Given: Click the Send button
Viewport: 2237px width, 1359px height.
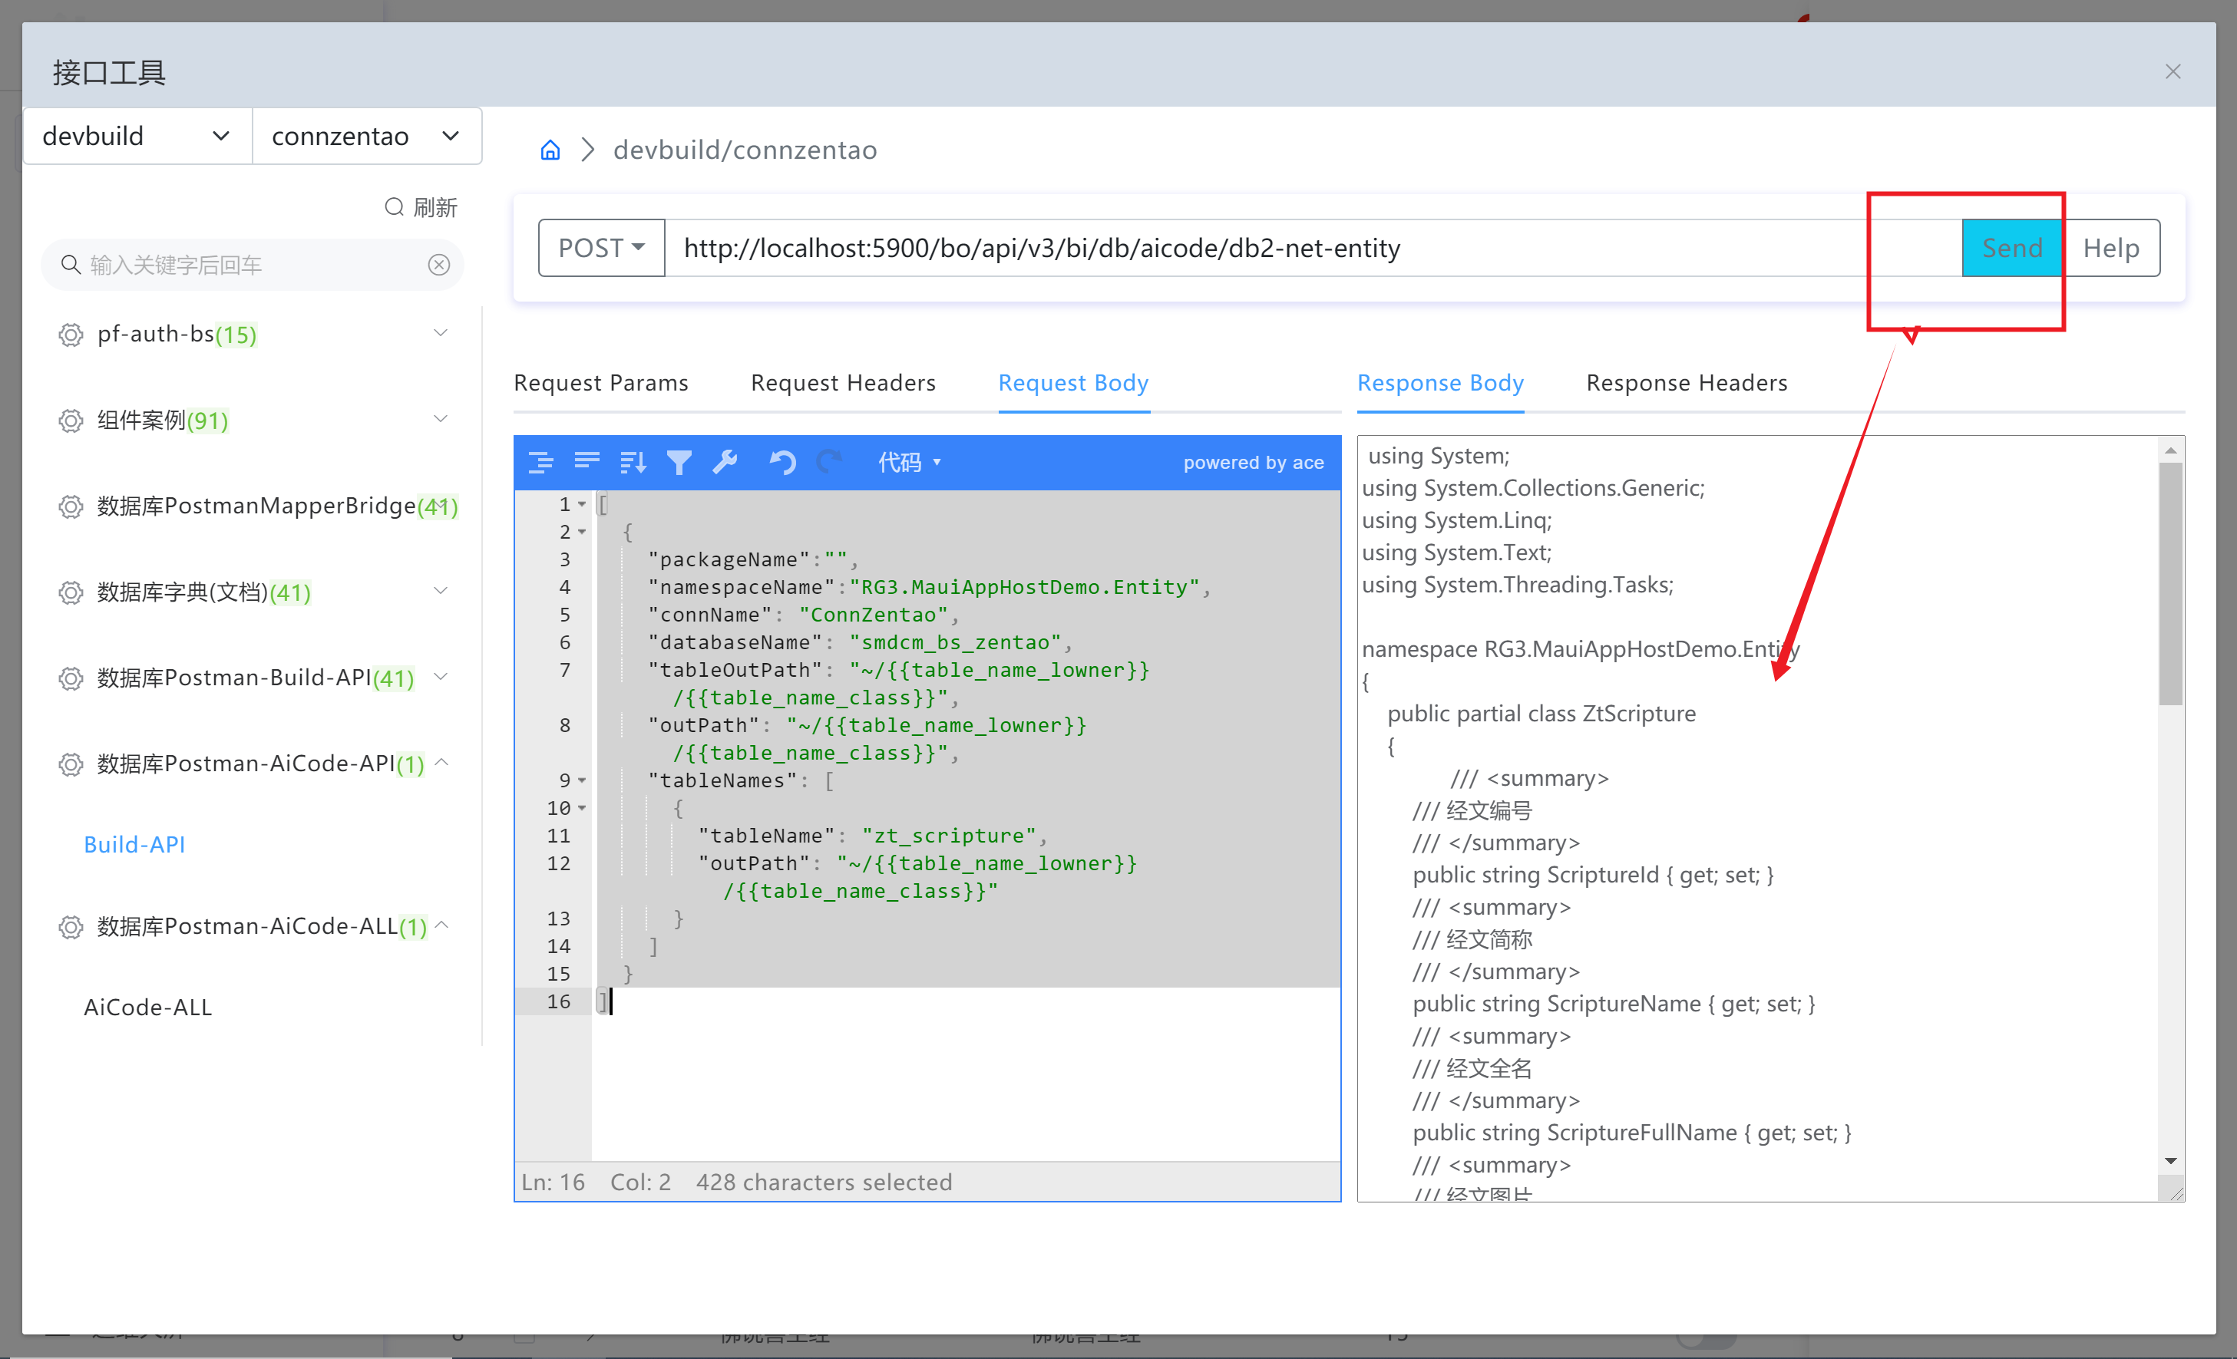Looking at the screenshot, I should click(x=2012, y=248).
